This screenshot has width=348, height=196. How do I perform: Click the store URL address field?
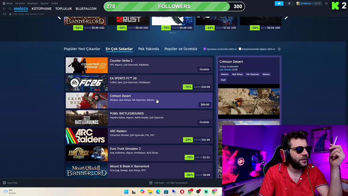(28, 14)
